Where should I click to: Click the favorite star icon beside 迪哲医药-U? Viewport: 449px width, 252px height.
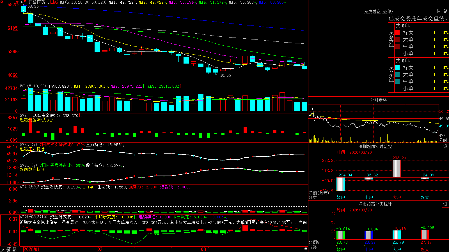coord(22,2)
